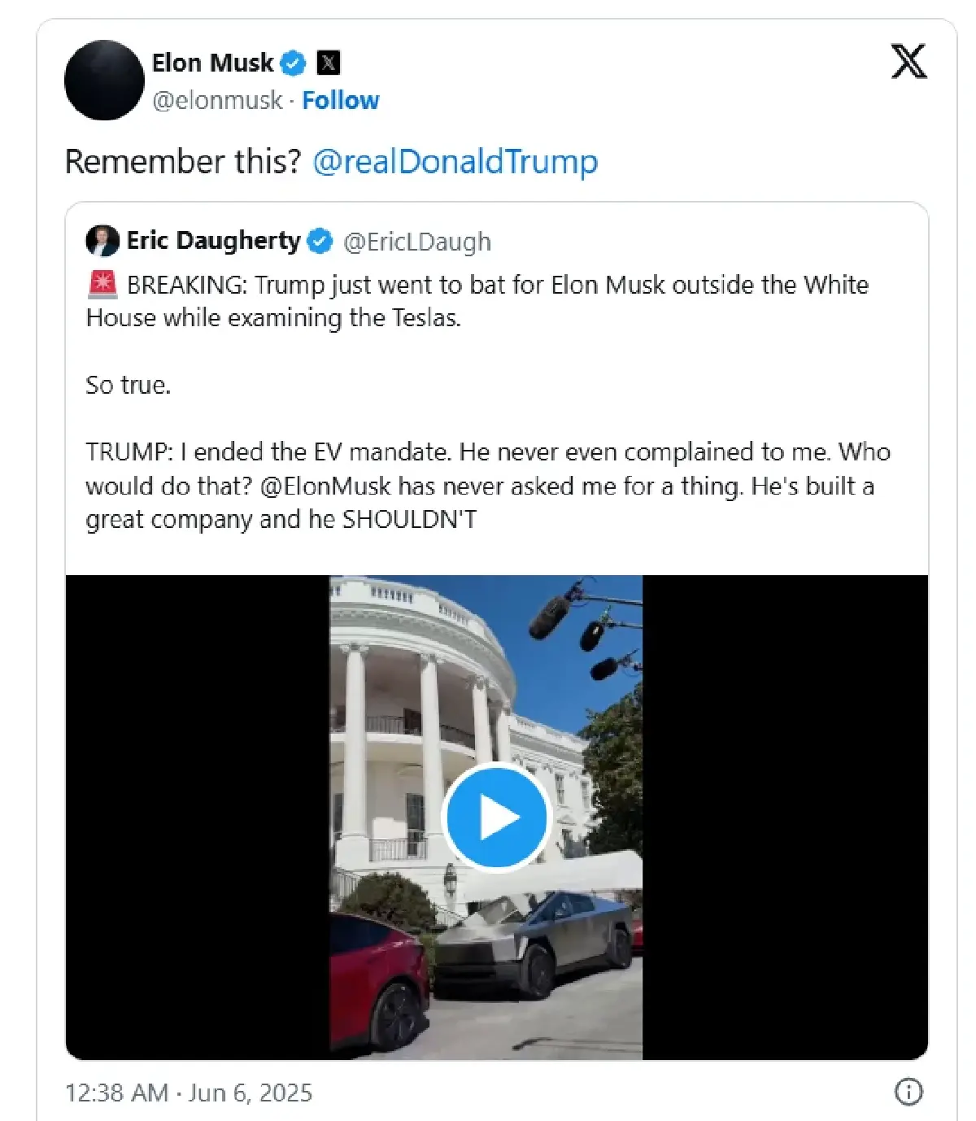Click the Eric Daugherty author name
Image resolution: width=976 pixels, height=1121 pixels.
(213, 241)
